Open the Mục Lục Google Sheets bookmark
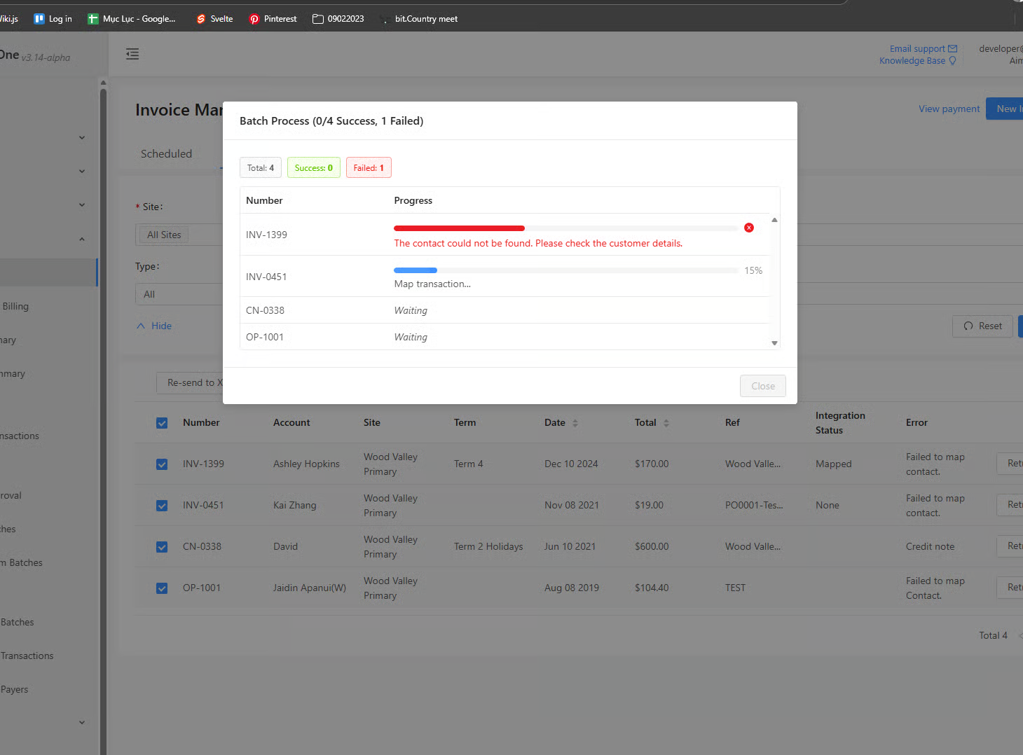This screenshot has height=755, width=1023. tap(131, 19)
